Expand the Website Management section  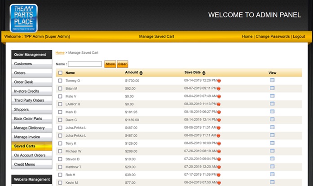(32, 179)
